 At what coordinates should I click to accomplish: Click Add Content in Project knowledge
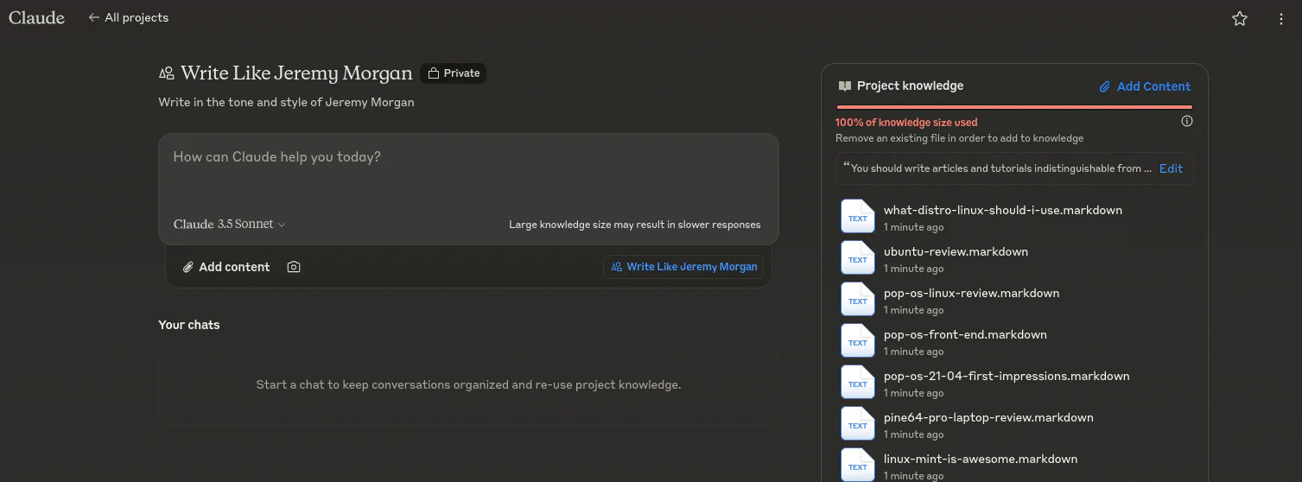pos(1144,86)
